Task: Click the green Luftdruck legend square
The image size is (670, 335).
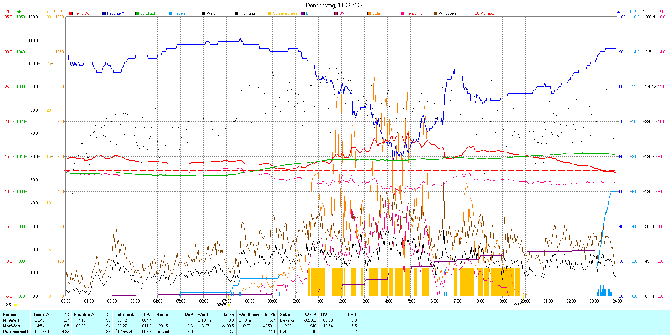Action: pos(137,13)
